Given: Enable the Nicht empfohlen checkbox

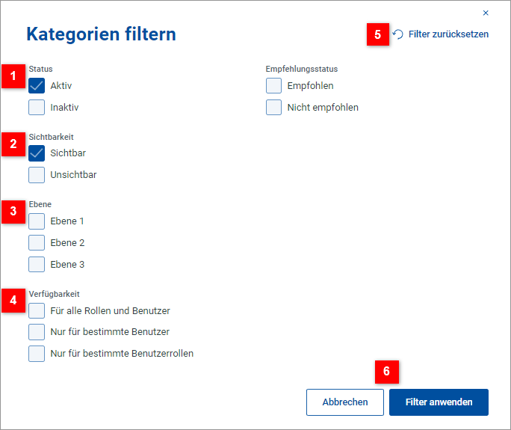Looking at the screenshot, I should click(273, 108).
